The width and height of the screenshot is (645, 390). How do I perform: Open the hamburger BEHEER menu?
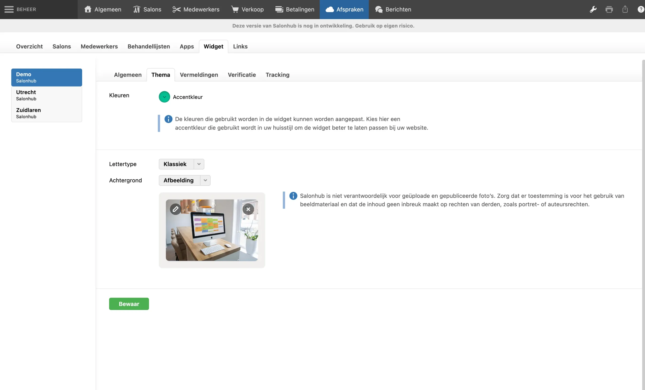point(9,9)
